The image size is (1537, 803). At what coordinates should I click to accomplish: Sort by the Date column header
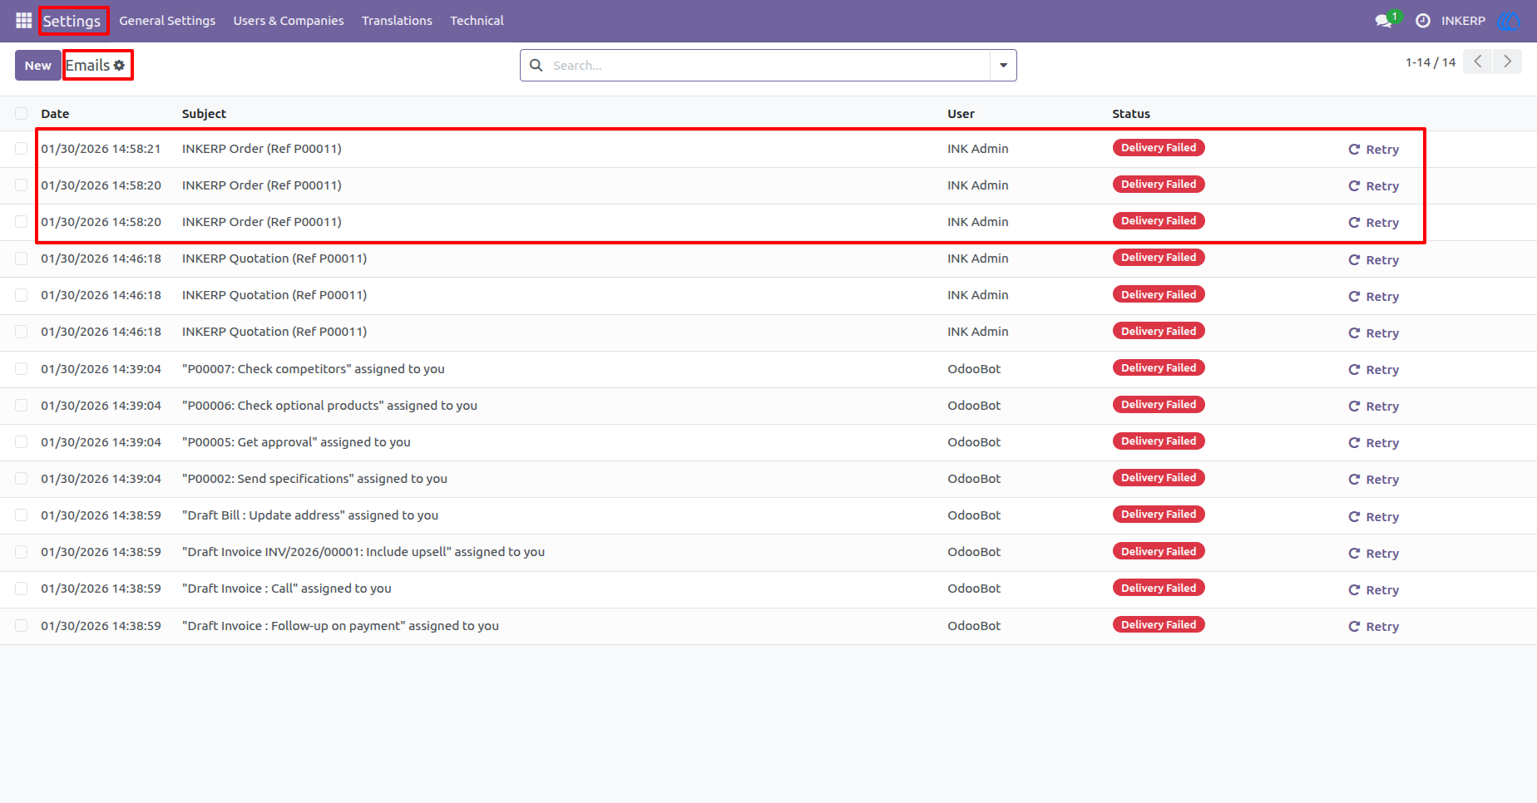[x=55, y=114]
